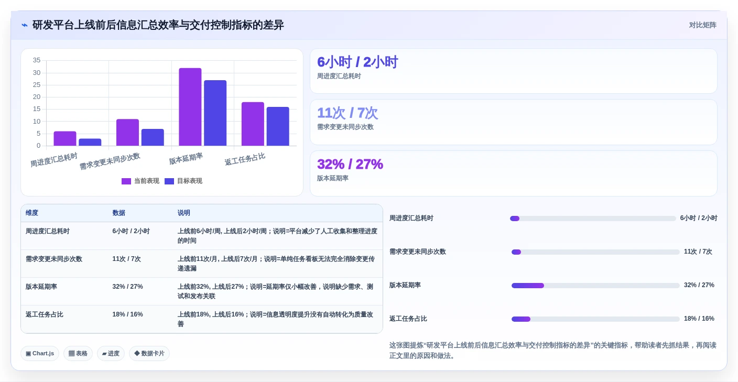
Task: Select the 表格 chip
Action: [78, 354]
